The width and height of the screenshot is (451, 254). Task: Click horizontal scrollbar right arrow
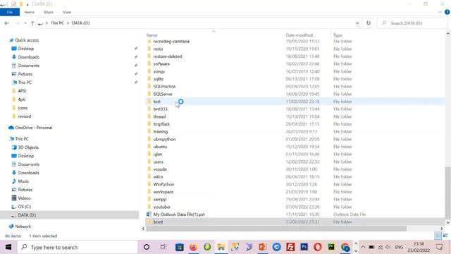coord(442,229)
